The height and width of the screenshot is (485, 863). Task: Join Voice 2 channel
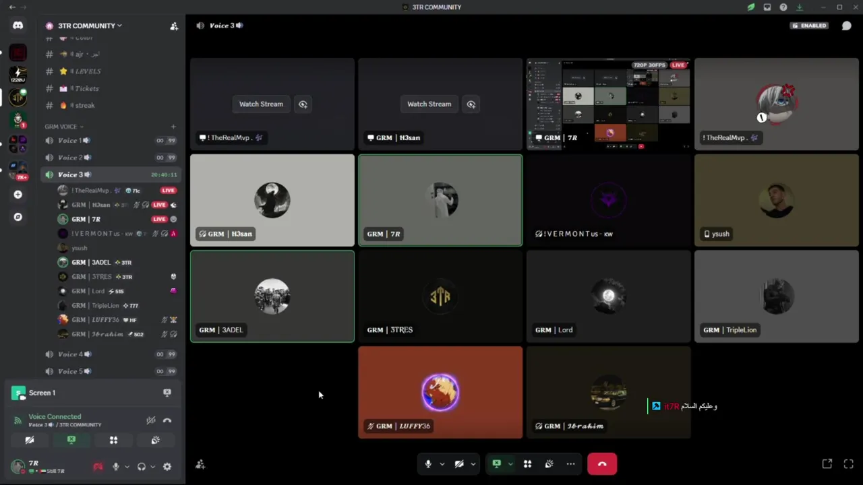111,158
